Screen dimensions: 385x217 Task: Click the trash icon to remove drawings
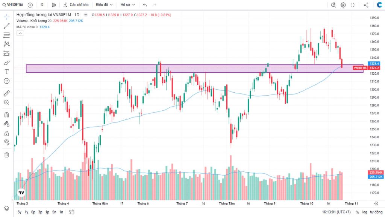(6, 154)
